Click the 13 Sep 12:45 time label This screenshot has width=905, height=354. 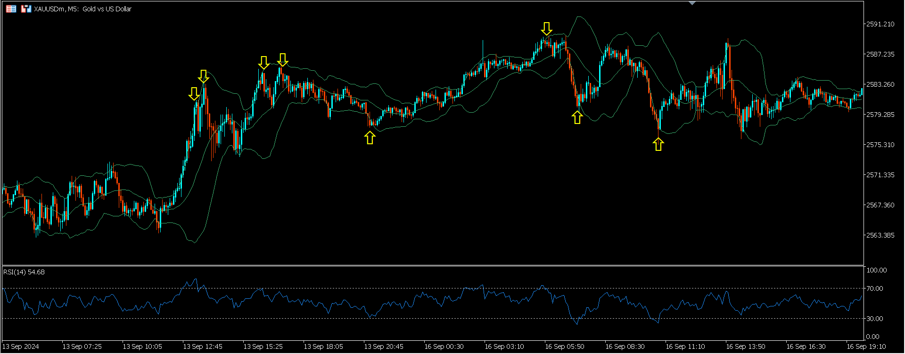tap(203, 346)
